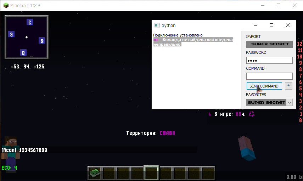
Task: Click the selected log text "Команда не найдена"
Action: click(180, 40)
